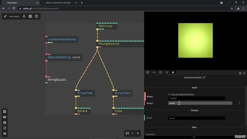Viewport: 247px width, 139px height.
Task: Switch to the clock history tab
Action: [161, 72]
